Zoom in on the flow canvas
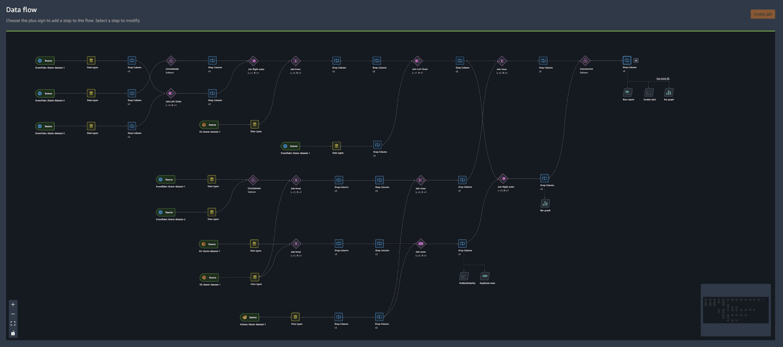783x347 pixels. [13, 304]
